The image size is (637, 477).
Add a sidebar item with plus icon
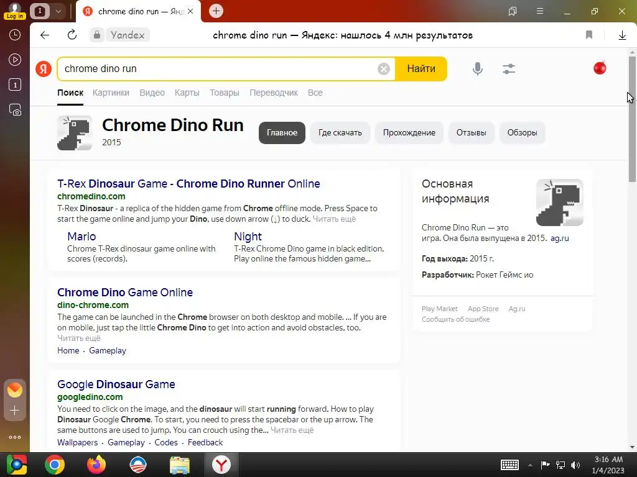15,411
